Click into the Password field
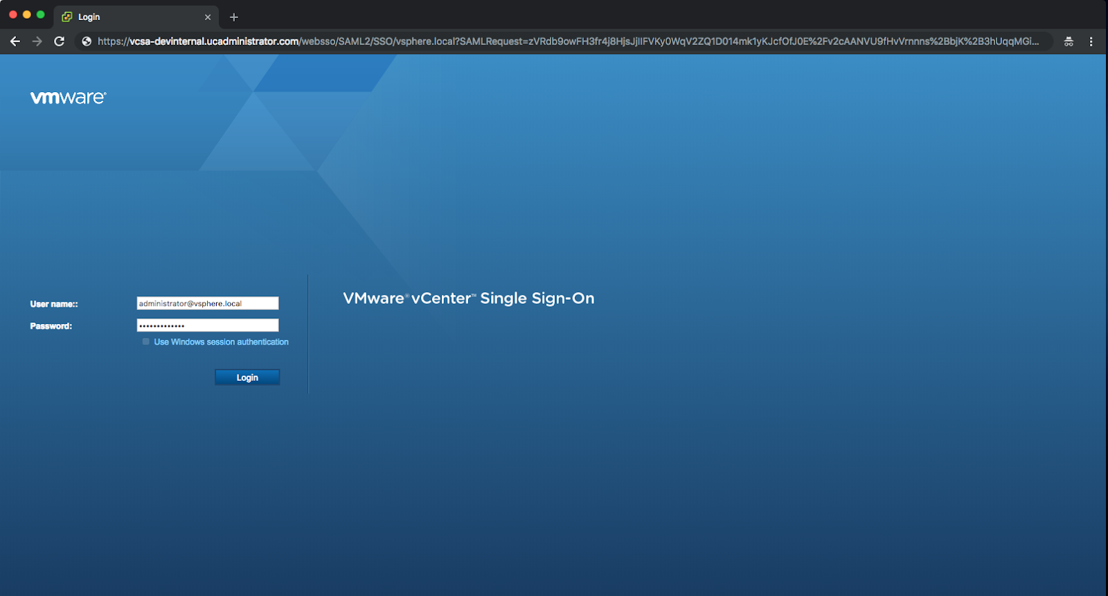This screenshot has width=1108, height=596. coord(208,325)
